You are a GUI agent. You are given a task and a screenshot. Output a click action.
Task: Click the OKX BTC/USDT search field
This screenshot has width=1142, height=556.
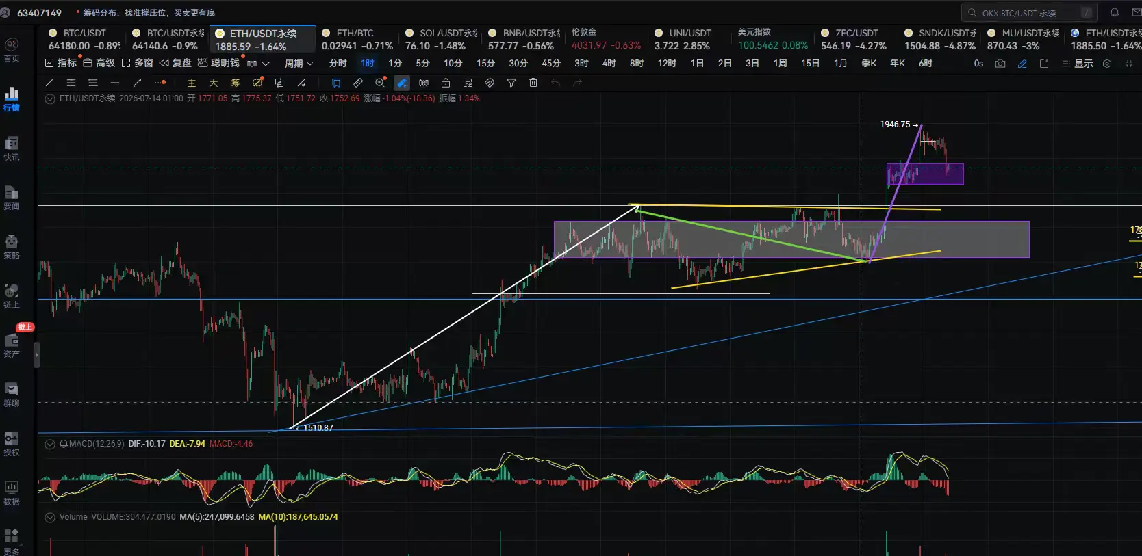[x=1030, y=12]
